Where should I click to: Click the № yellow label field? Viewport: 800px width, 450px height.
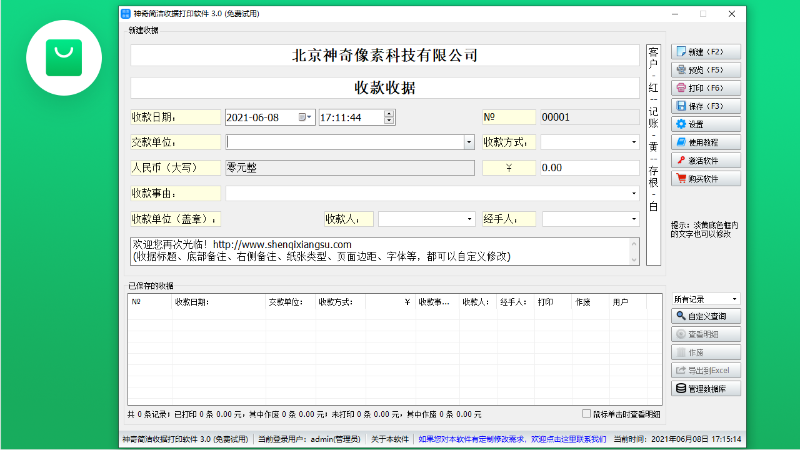[509, 117]
